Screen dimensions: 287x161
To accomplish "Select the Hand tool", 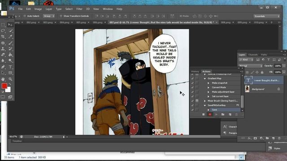I will 3,79.
